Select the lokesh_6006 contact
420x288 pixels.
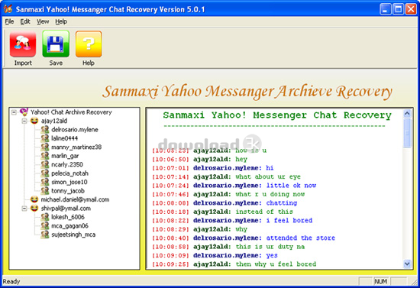[x=68, y=217]
